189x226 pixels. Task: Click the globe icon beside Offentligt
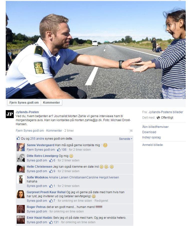pyautogui.click(x=158, y=118)
